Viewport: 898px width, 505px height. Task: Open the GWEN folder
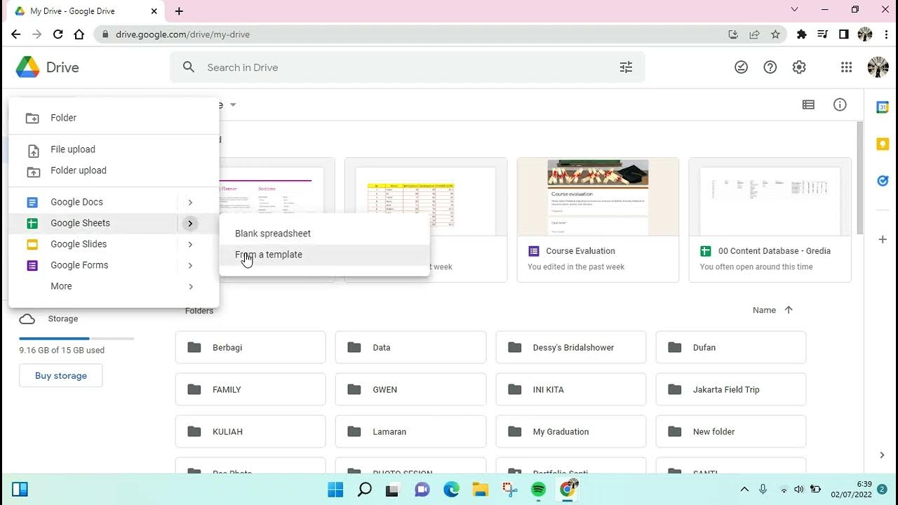point(410,389)
